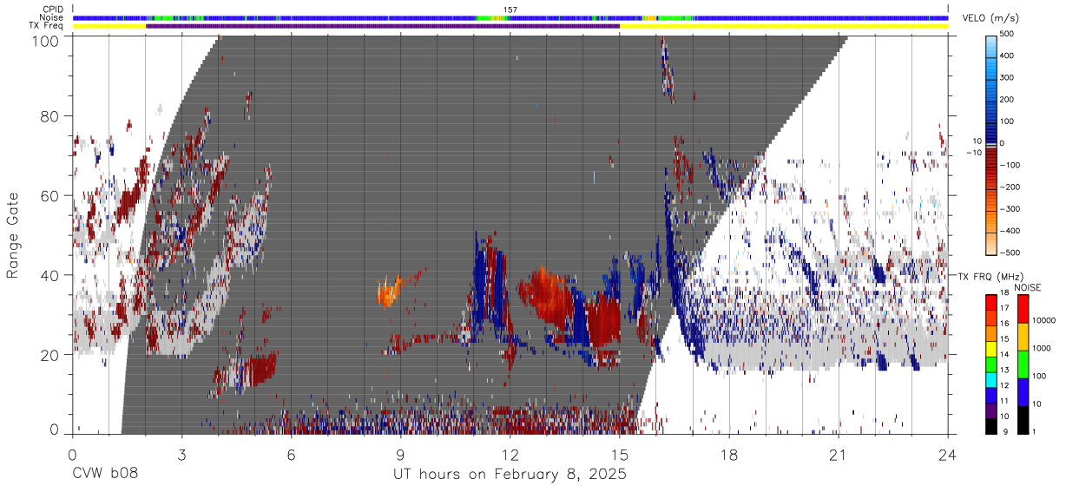1066x492 pixels.
Task: Select the purple block in TX FRQ legend
Action: click(x=990, y=410)
